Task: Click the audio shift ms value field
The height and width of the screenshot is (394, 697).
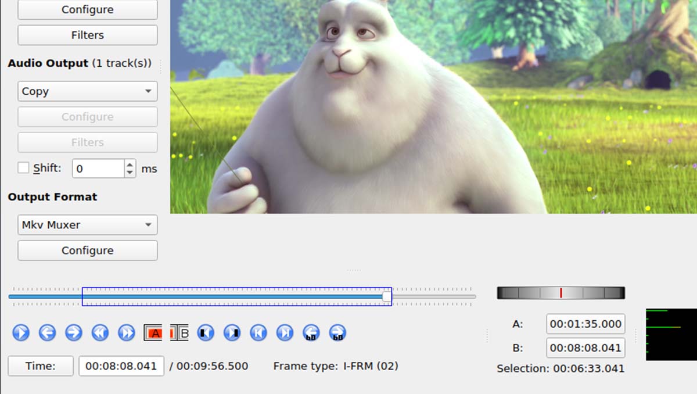Action: (x=99, y=169)
